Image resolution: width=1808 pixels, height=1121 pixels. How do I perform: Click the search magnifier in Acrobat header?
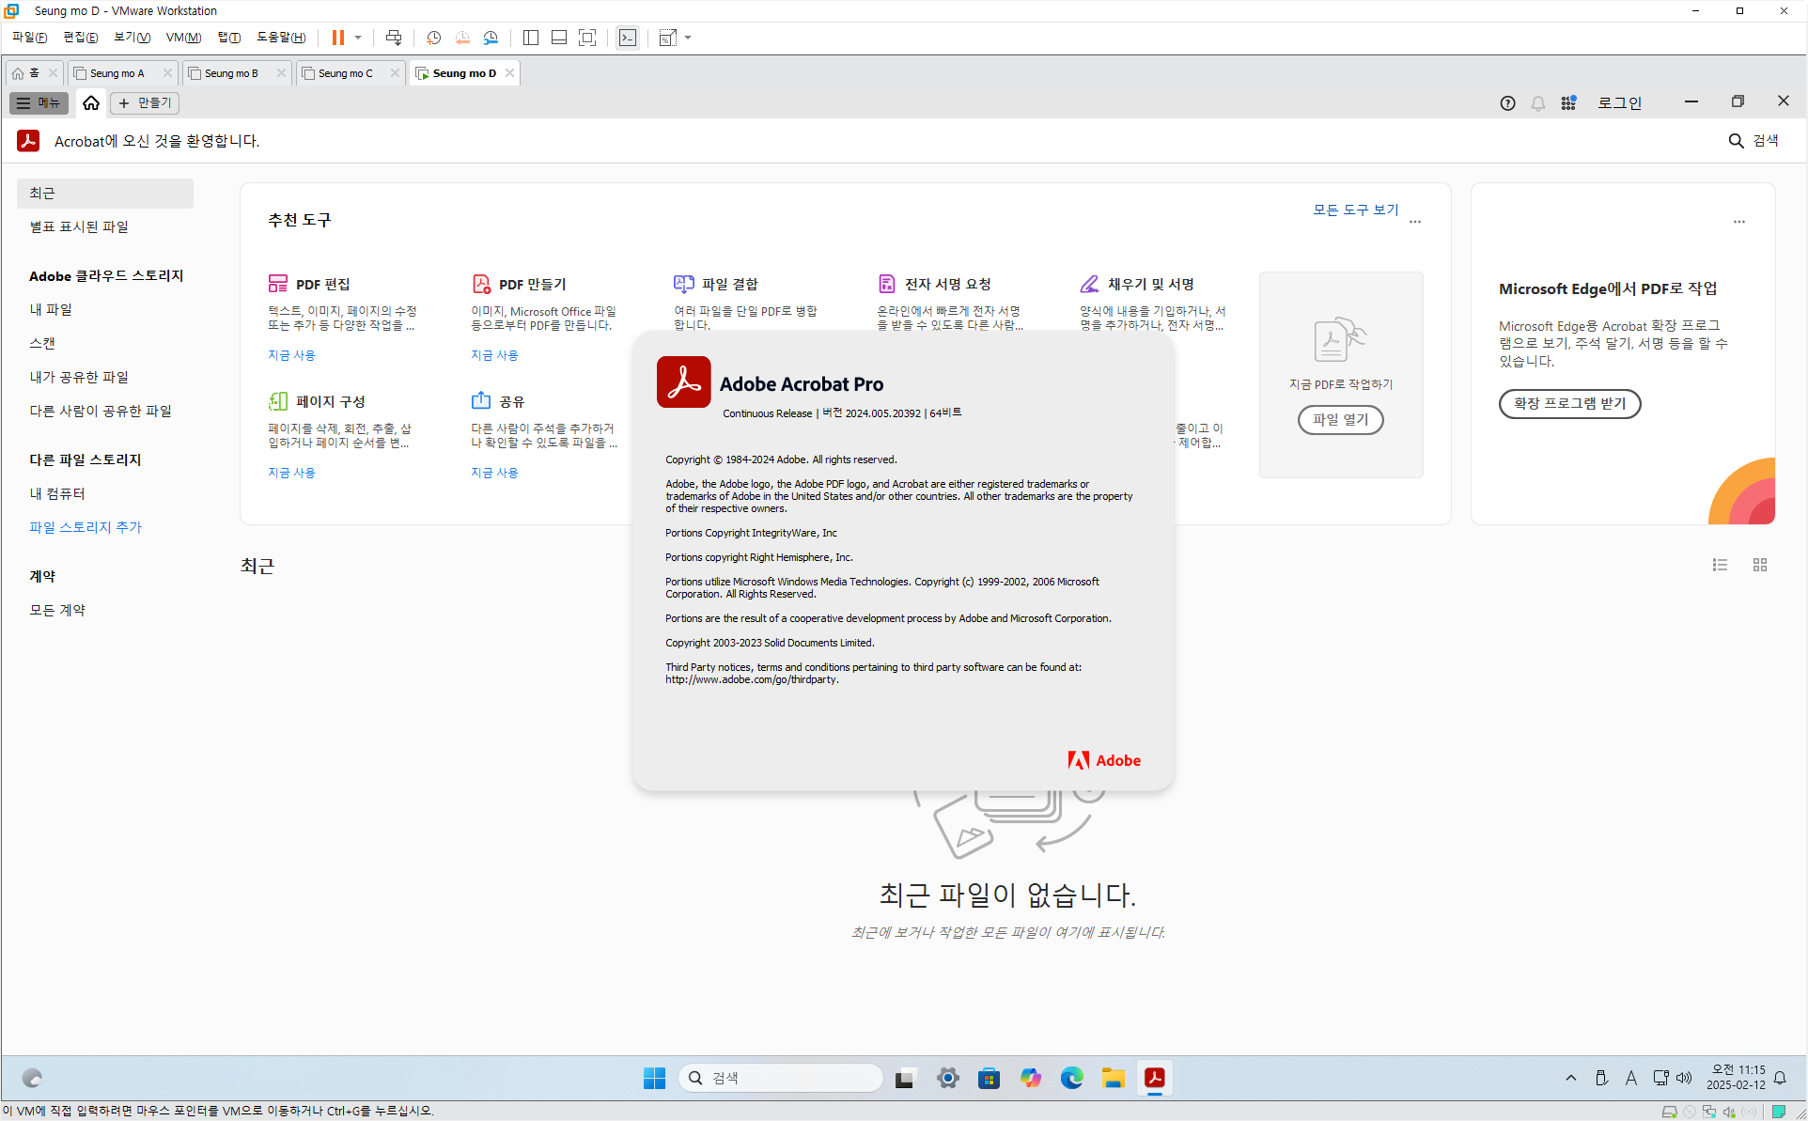(x=1736, y=141)
